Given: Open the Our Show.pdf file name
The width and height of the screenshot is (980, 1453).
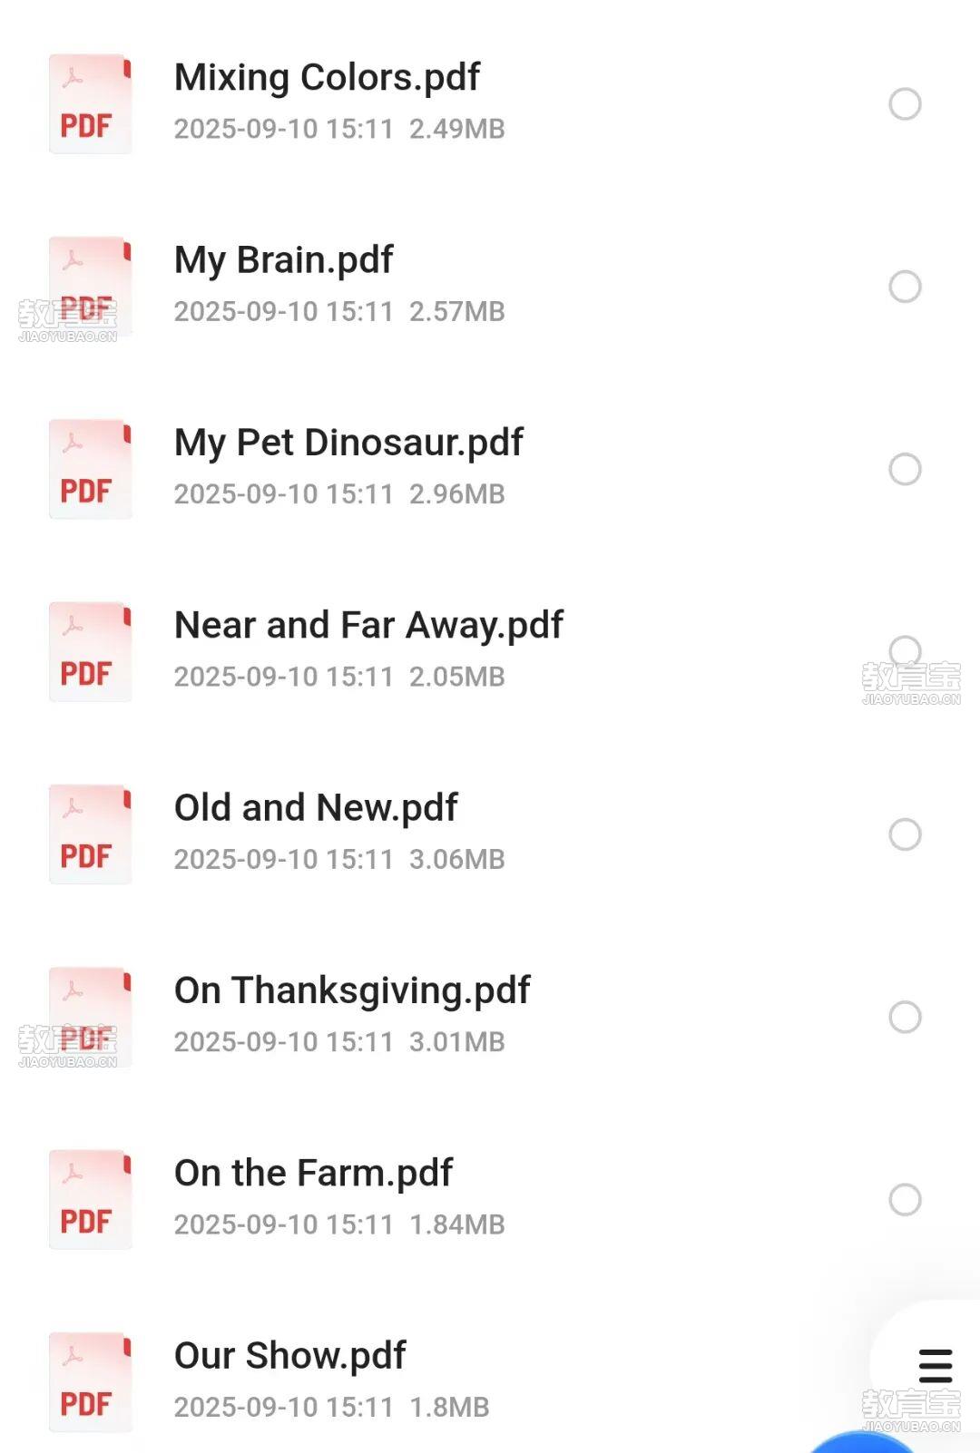Looking at the screenshot, I should 289,1356.
